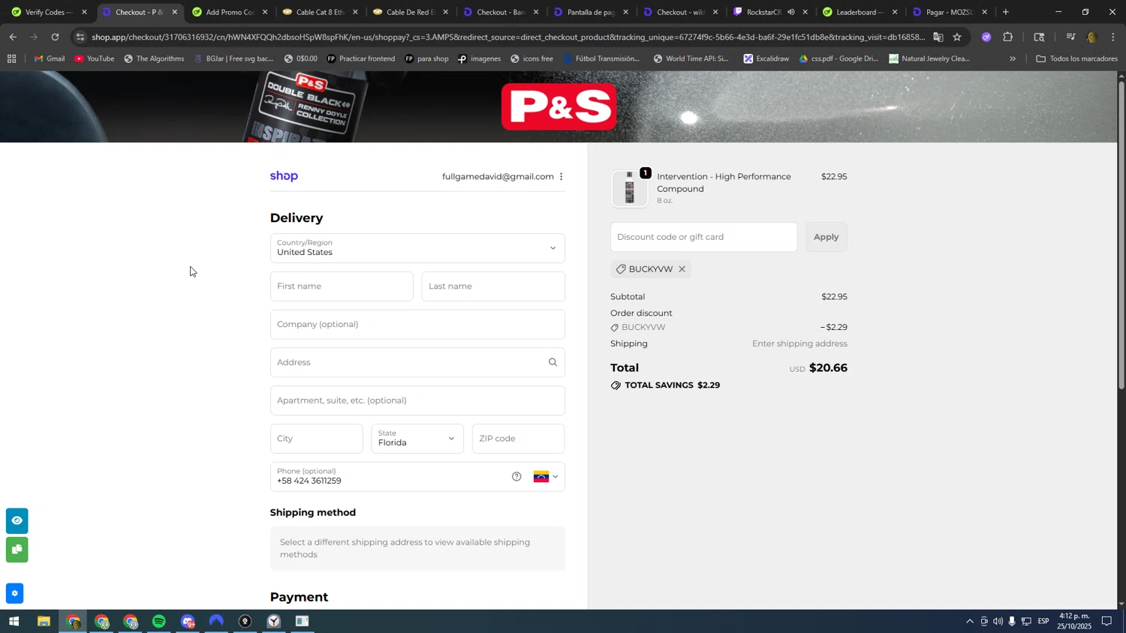Open Spotify from the taskbar

point(159,622)
